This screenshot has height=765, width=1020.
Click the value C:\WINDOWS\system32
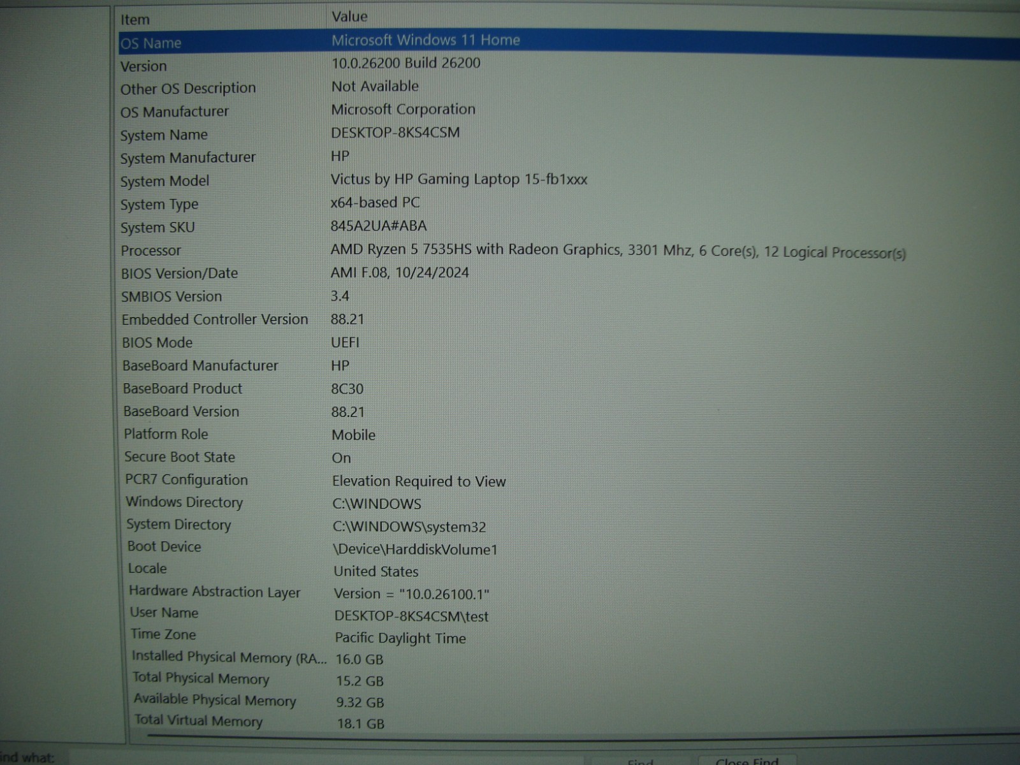tap(409, 527)
